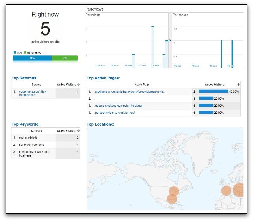The image size is (253, 221).
Task: Click the Top Referrals heading
Action: point(24,78)
